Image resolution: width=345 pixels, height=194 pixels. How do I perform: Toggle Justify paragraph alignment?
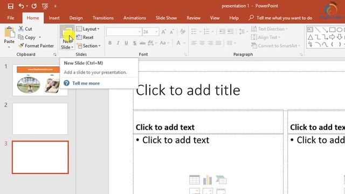tap(218, 43)
